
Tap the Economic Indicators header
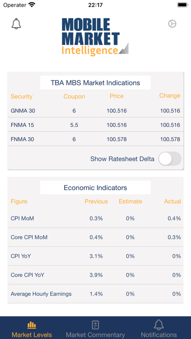click(x=95, y=188)
